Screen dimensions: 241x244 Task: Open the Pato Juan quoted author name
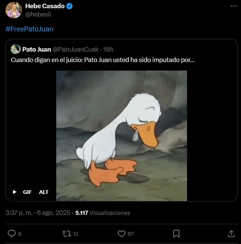36,49
